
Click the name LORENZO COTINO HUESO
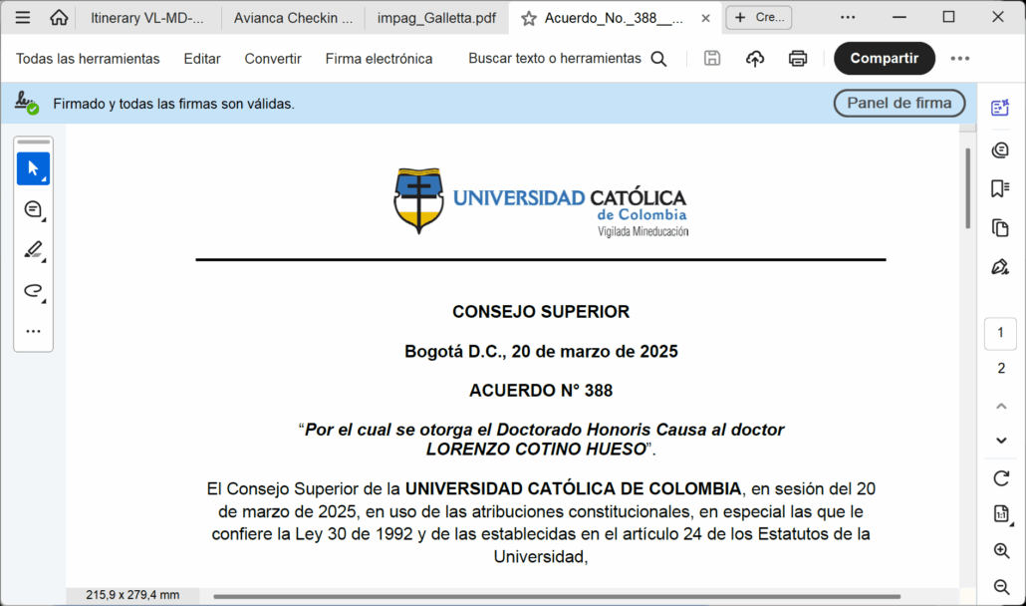pyautogui.click(x=537, y=449)
